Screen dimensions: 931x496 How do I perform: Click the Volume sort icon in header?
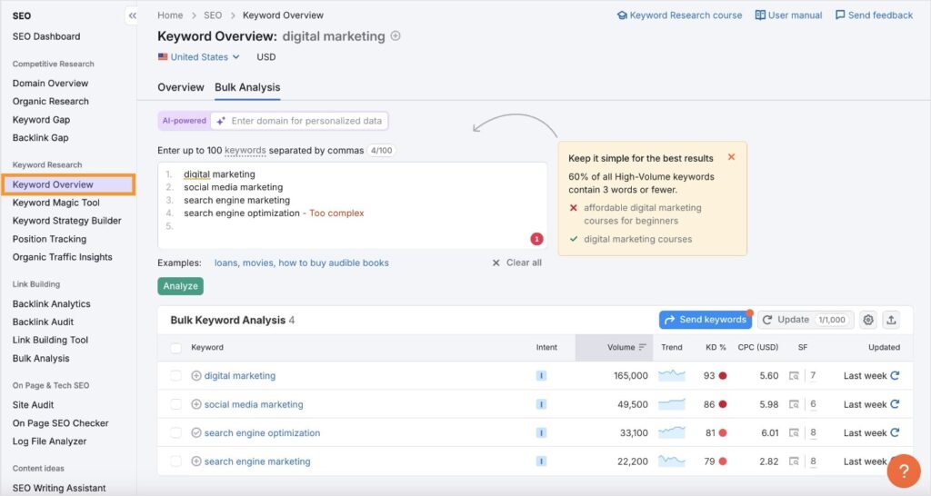pyautogui.click(x=643, y=347)
